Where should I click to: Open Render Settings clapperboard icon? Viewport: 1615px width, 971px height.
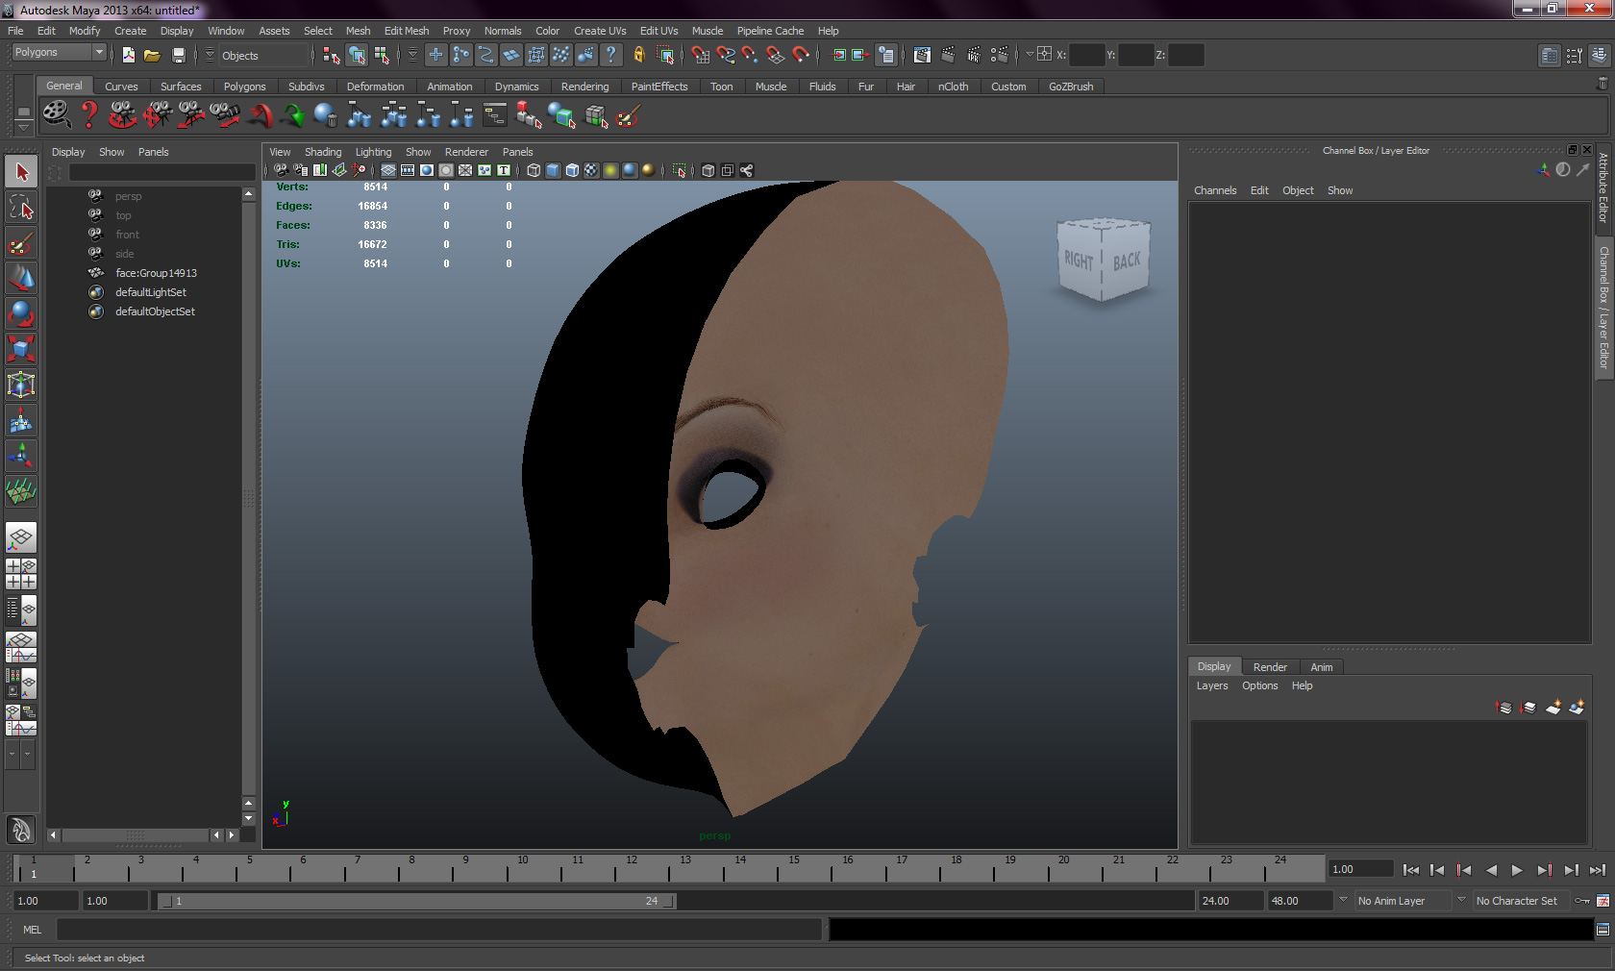[1000, 55]
